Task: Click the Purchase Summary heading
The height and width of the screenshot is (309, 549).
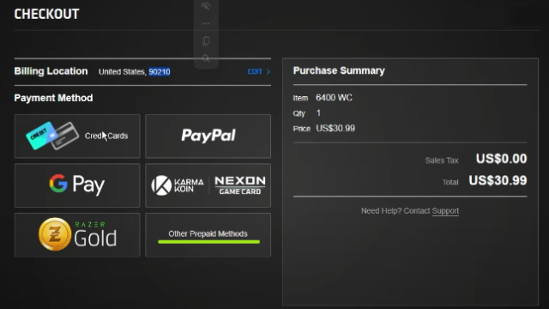Action: [x=339, y=70]
